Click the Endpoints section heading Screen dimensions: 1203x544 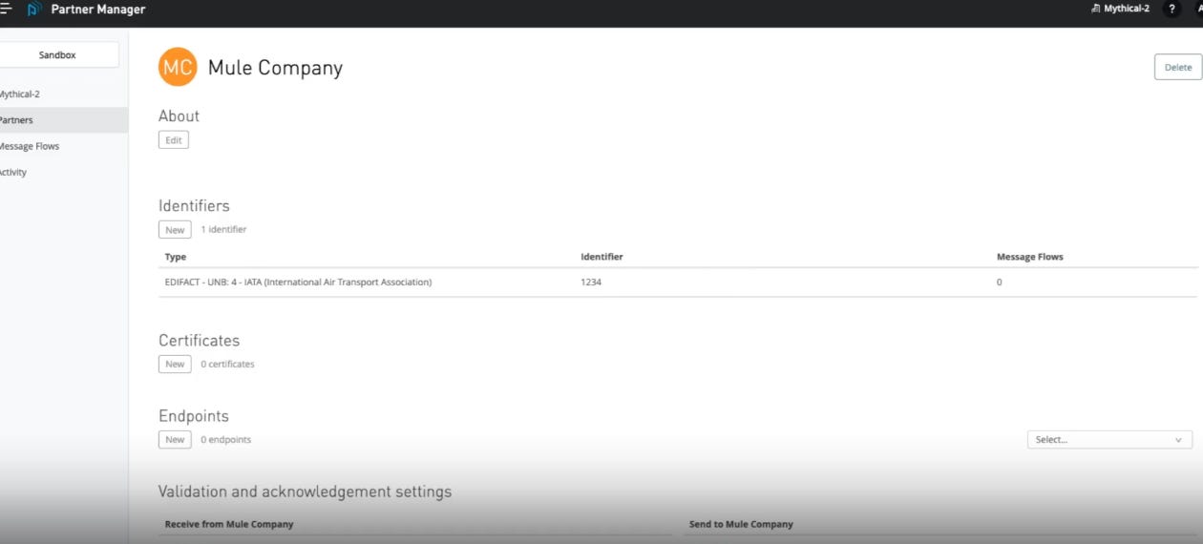194,416
